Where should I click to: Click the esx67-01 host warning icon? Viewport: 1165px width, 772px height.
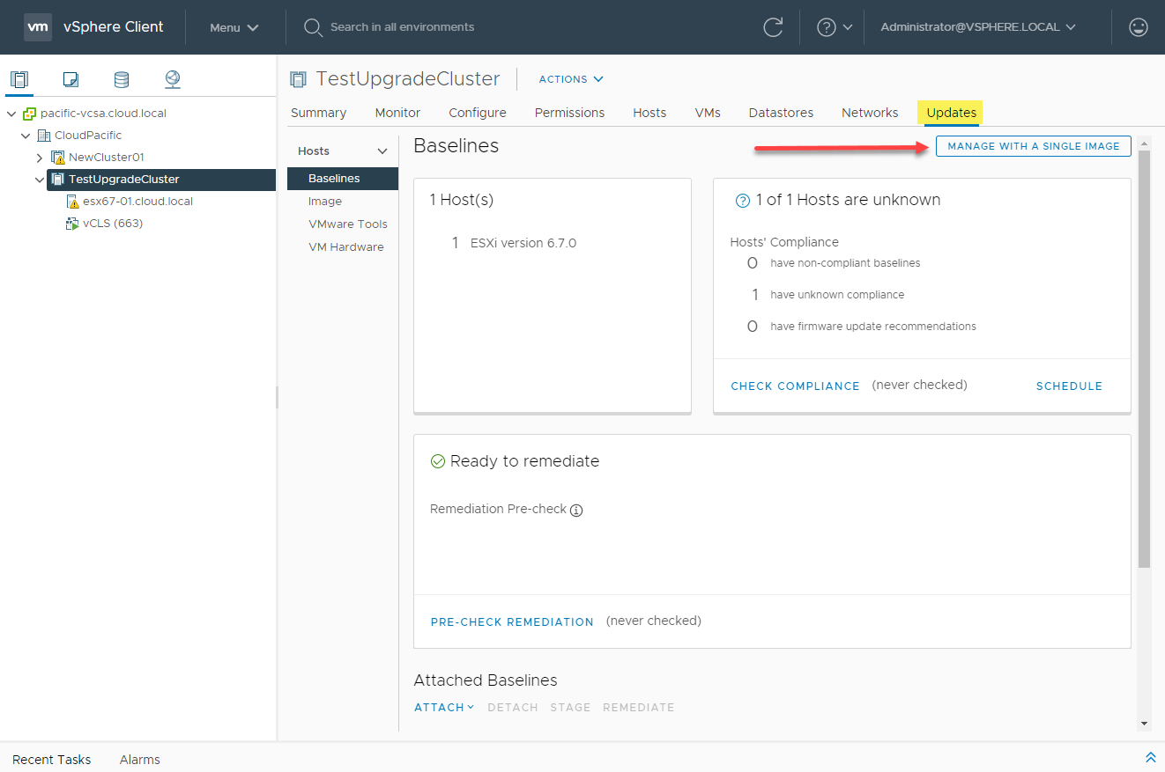coord(73,202)
